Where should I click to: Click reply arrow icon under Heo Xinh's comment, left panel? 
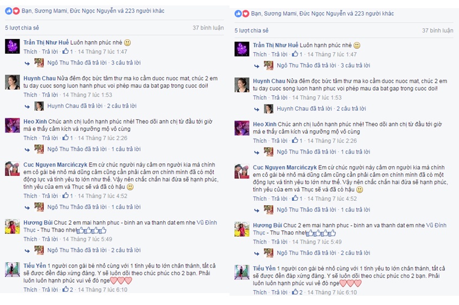click(27, 150)
